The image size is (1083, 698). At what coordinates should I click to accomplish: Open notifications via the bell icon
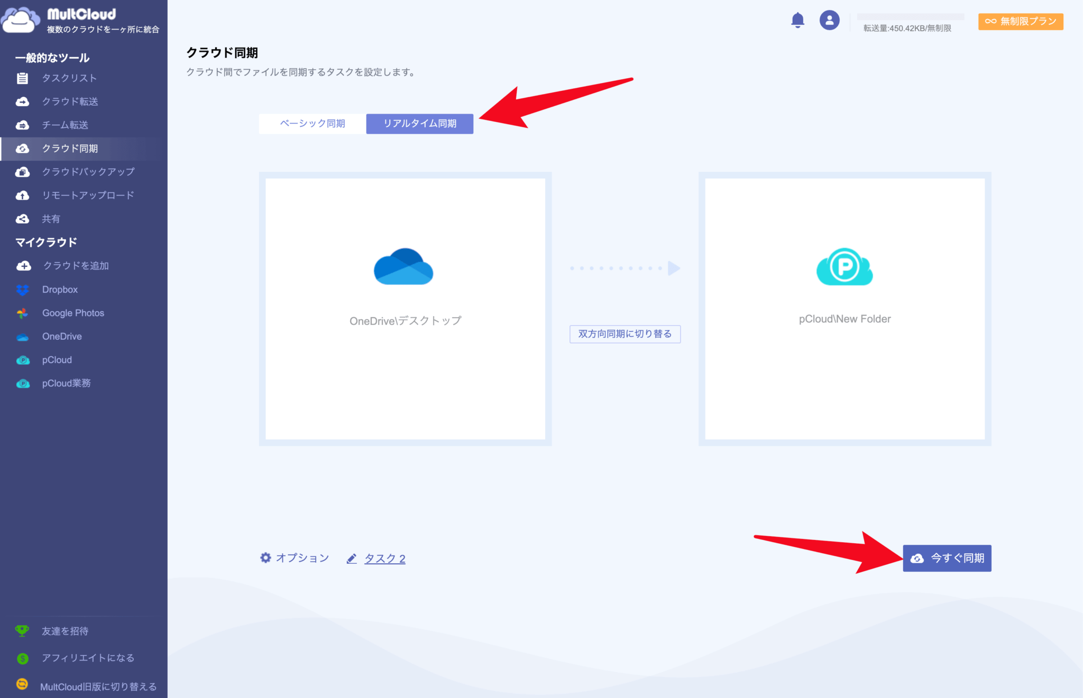click(x=799, y=20)
